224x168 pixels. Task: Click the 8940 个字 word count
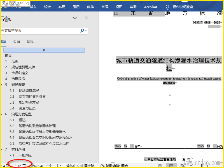coord(42,166)
